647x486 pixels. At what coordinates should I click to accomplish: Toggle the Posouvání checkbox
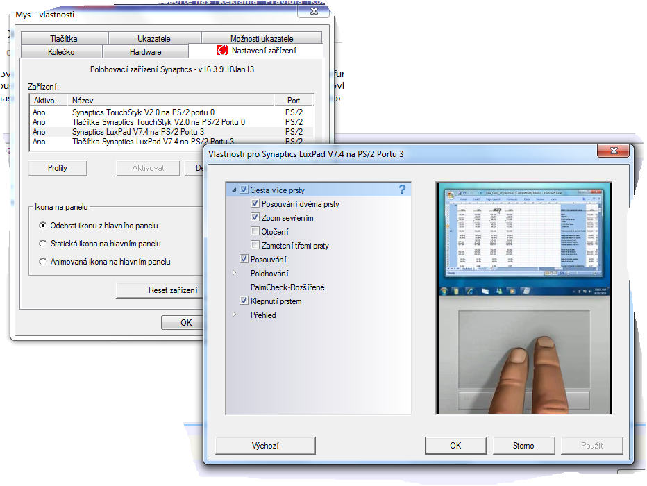(244, 259)
